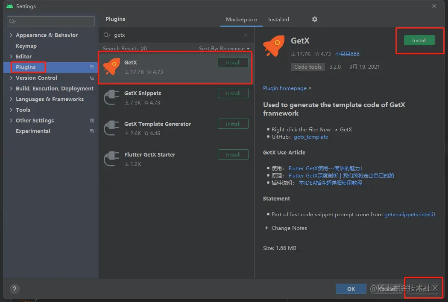Open the Sort By Relevance dropdown
The width and height of the screenshot is (448, 302).
click(x=224, y=49)
